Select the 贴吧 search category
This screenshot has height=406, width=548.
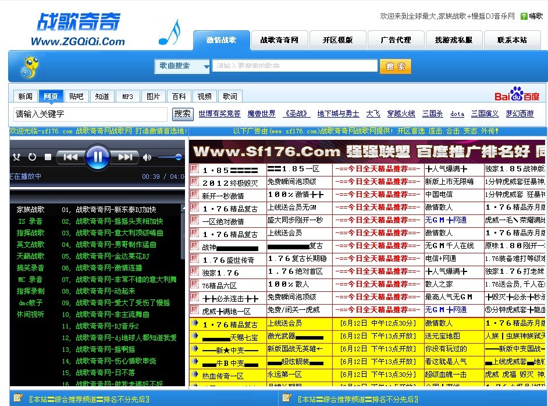tap(76, 96)
